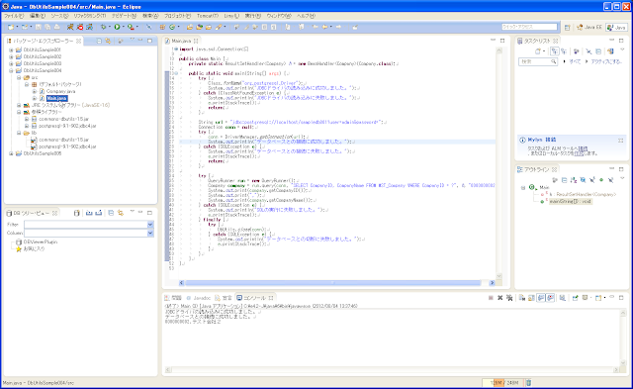Screen dimensions: 633x389
Task: Expand the DbUtilsSample002 project
Action: tap(11, 57)
